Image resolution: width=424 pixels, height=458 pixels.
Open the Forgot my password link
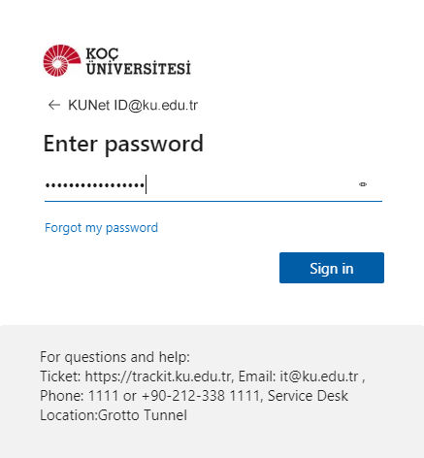pyautogui.click(x=101, y=228)
